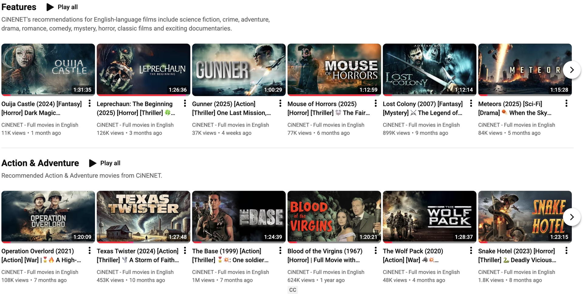The width and height of the screenshot is (583, 294).
Task: Advance Action & Adventure row with next arrow
Action: click(x=572, y=217)
